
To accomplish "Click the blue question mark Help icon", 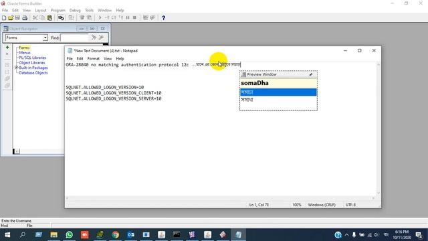I will (x=163, y=18).
